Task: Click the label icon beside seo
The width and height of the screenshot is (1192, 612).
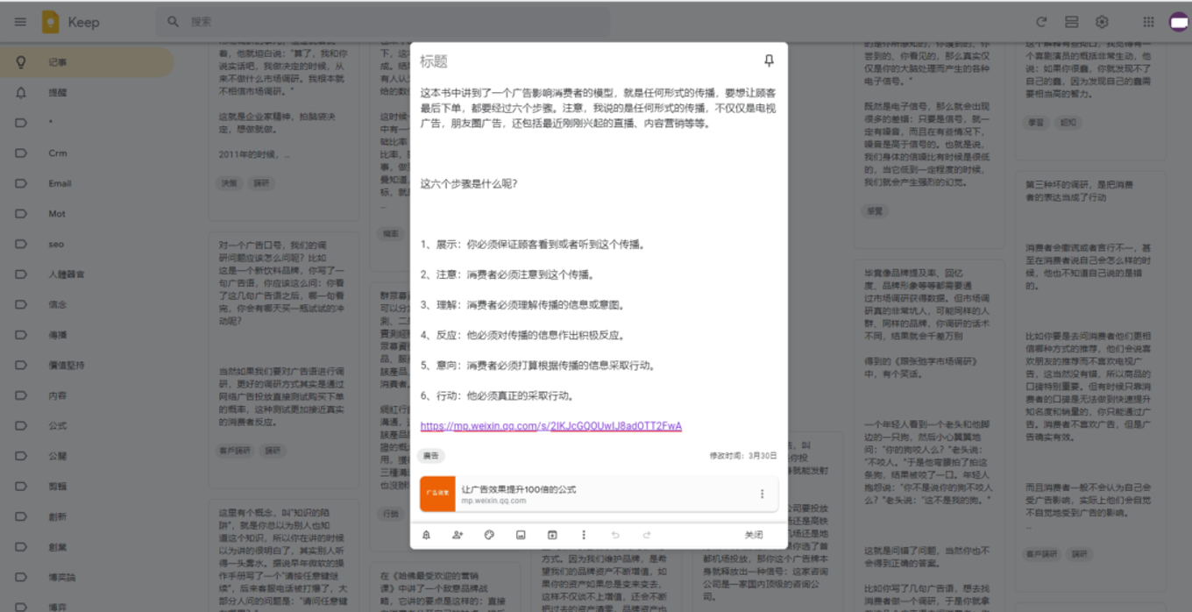Action: pyautogui.click(x=21, y=244)
